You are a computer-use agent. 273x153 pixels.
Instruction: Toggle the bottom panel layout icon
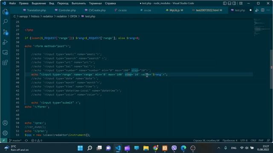click(x=229, y=3)
